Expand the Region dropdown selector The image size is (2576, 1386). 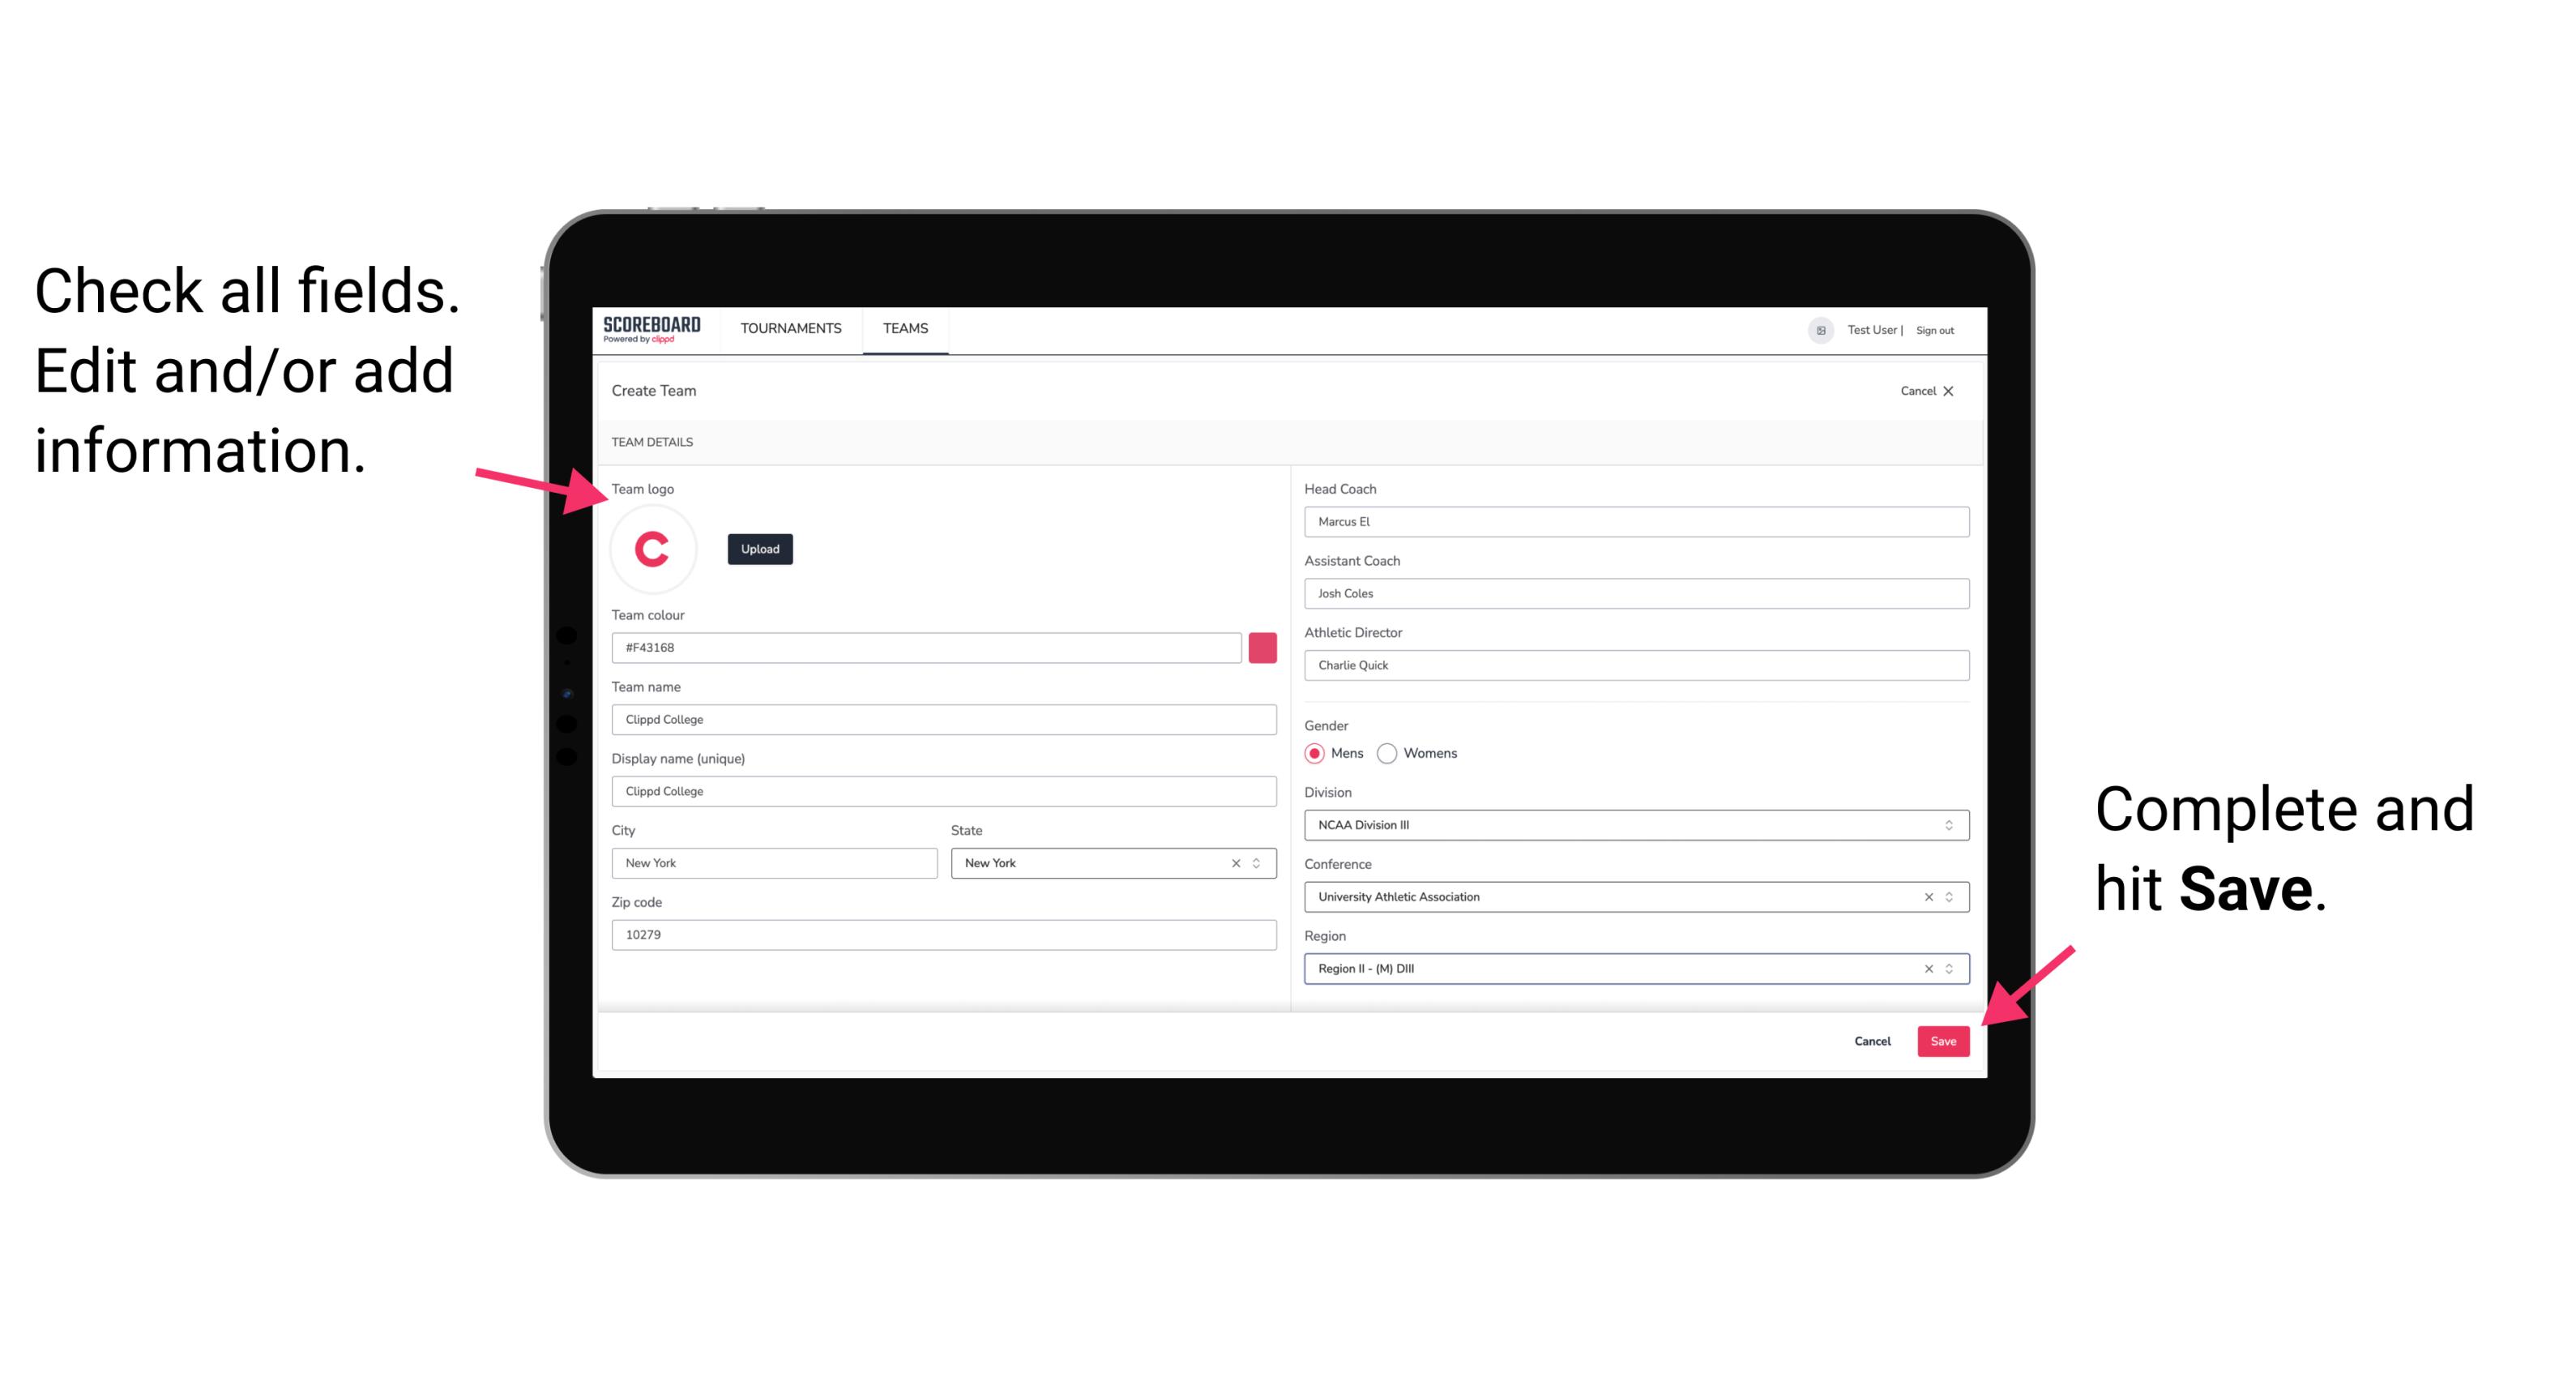click(1950, 969)
